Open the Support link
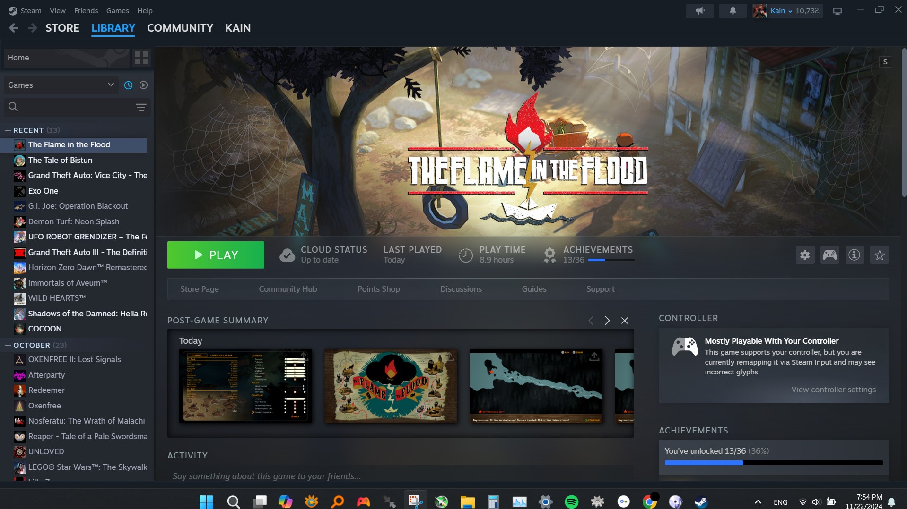Screen dimensions: 907x509 point(601,289)
